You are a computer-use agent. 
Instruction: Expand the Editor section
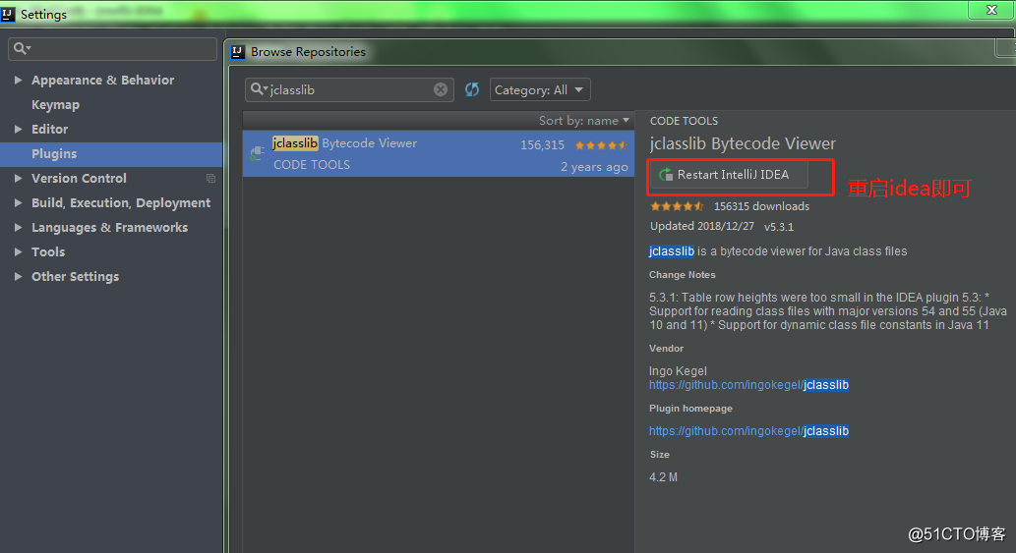click(x=18, y=130)
